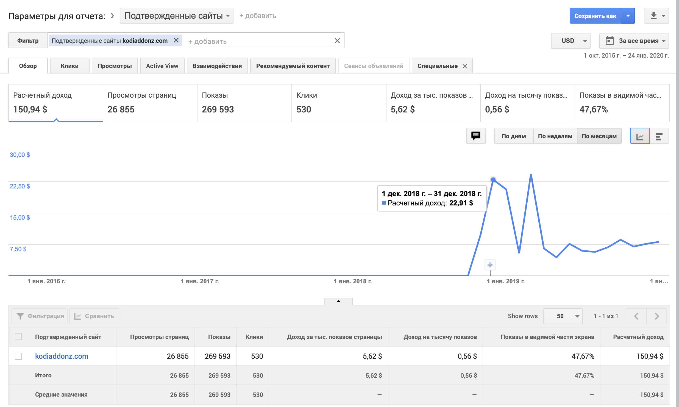
Task: Switch to bar chart view icon
Action: pyautogui.click(x=659, y=136)
